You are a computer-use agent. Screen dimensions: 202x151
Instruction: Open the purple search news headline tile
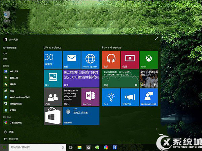[x=81, y=79]
